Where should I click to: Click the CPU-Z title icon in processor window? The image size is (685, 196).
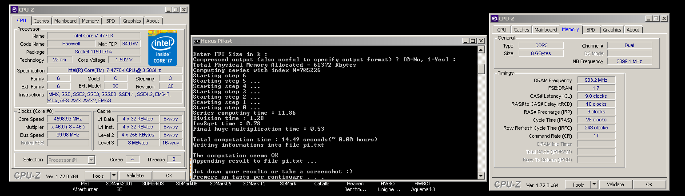click(15, 9)
